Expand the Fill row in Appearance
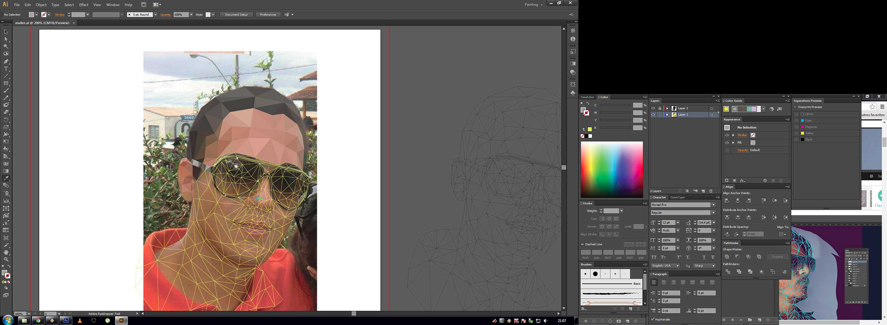 click(733, 143)
